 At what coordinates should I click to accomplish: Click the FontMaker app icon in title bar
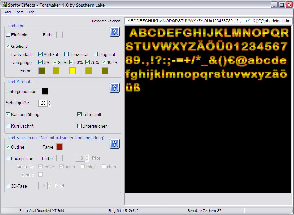[4, 5]
